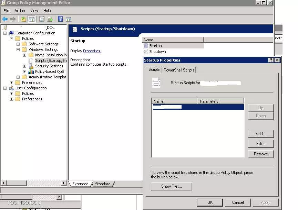Toggle Show/Hide Console Tree toolbar icon
Image resolution: width=298 pixels, height=210 pixels.
32,19
